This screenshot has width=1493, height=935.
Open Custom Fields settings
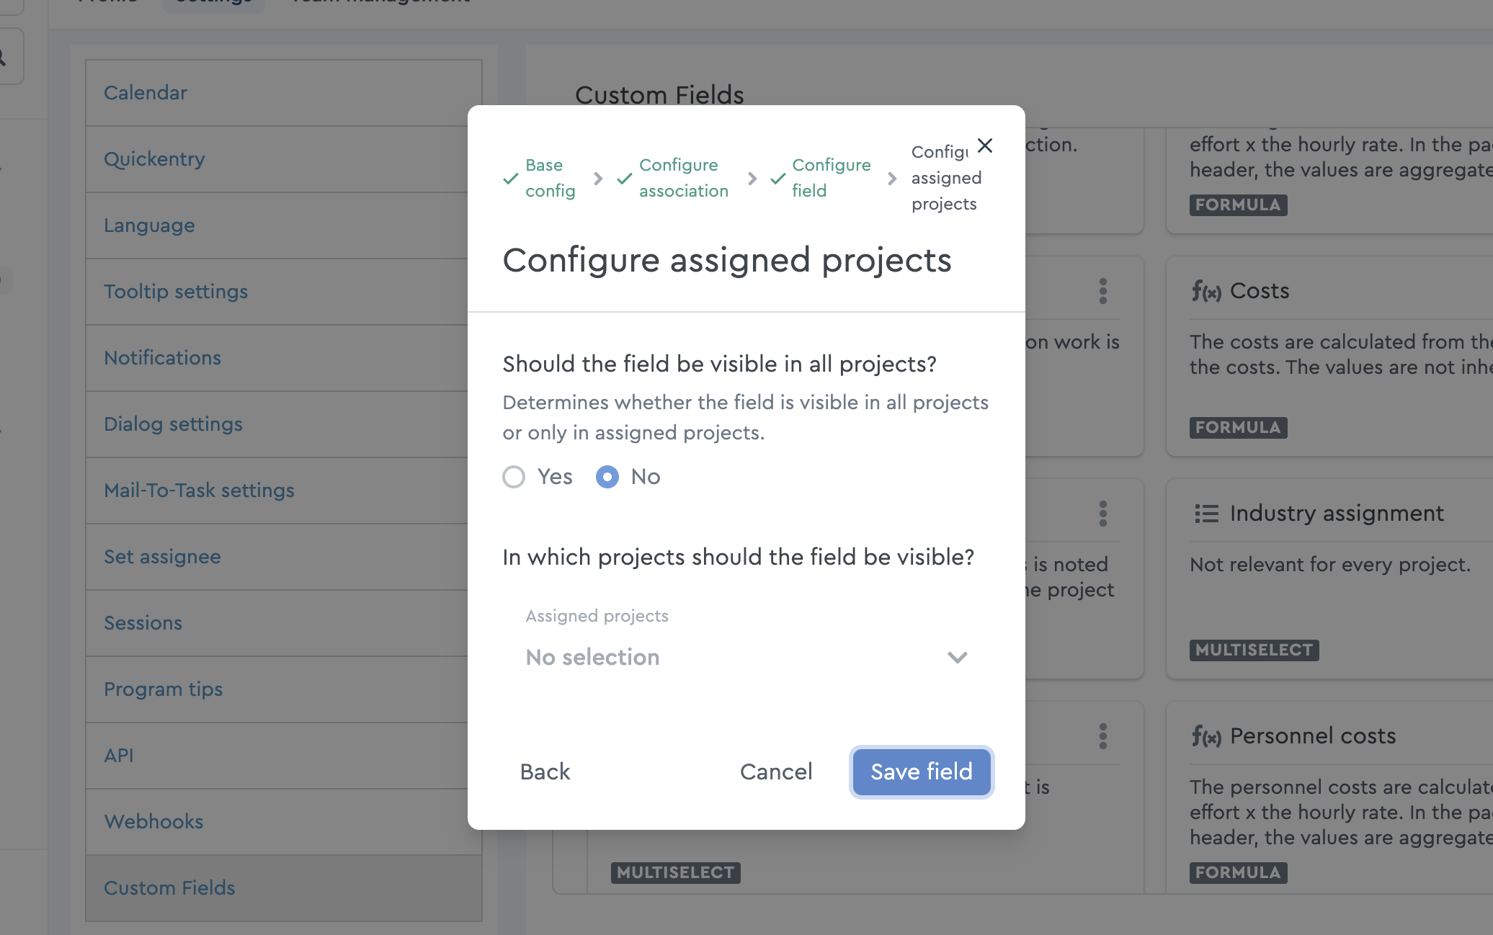pos(284,888)
